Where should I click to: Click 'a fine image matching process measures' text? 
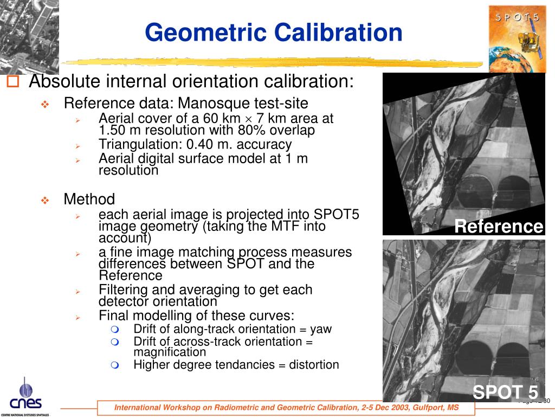[x=225, y=252]
